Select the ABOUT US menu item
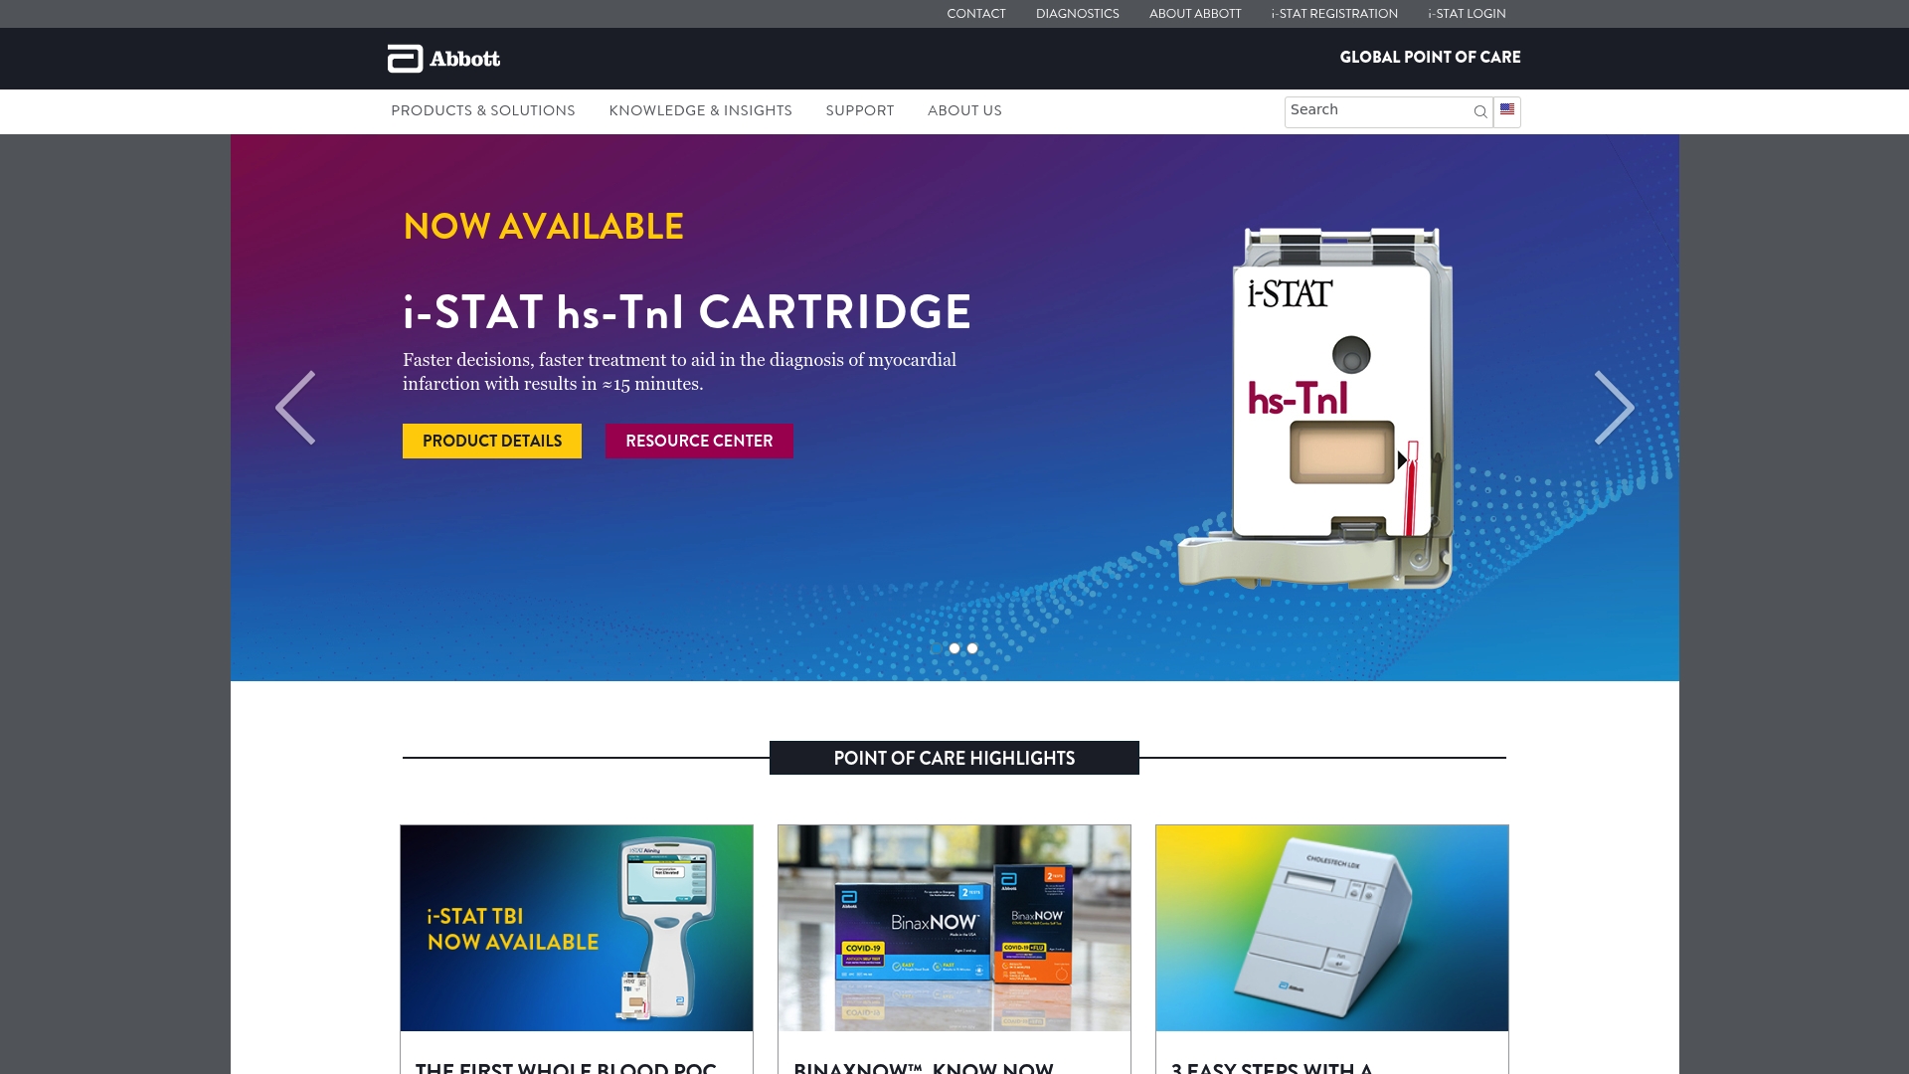 [x=964, y=111]
